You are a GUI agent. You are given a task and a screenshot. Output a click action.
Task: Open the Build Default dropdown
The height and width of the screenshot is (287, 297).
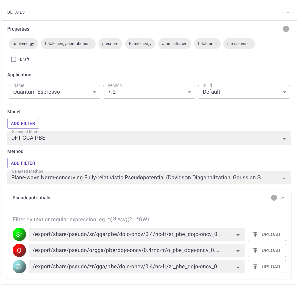[x=244, y=92]
